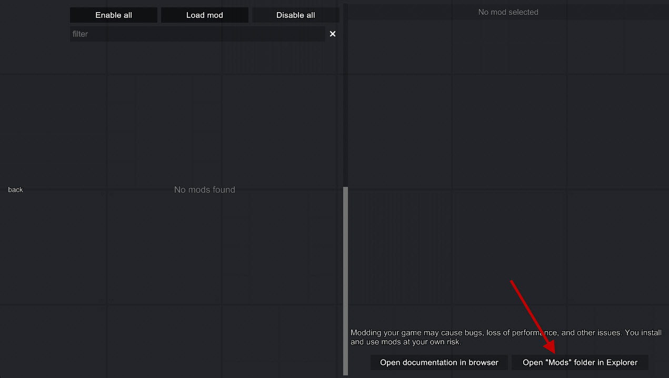Focus the mod filter text field
Screen dimensions: 669x378
pyautogui.click(x=197, y=34)
